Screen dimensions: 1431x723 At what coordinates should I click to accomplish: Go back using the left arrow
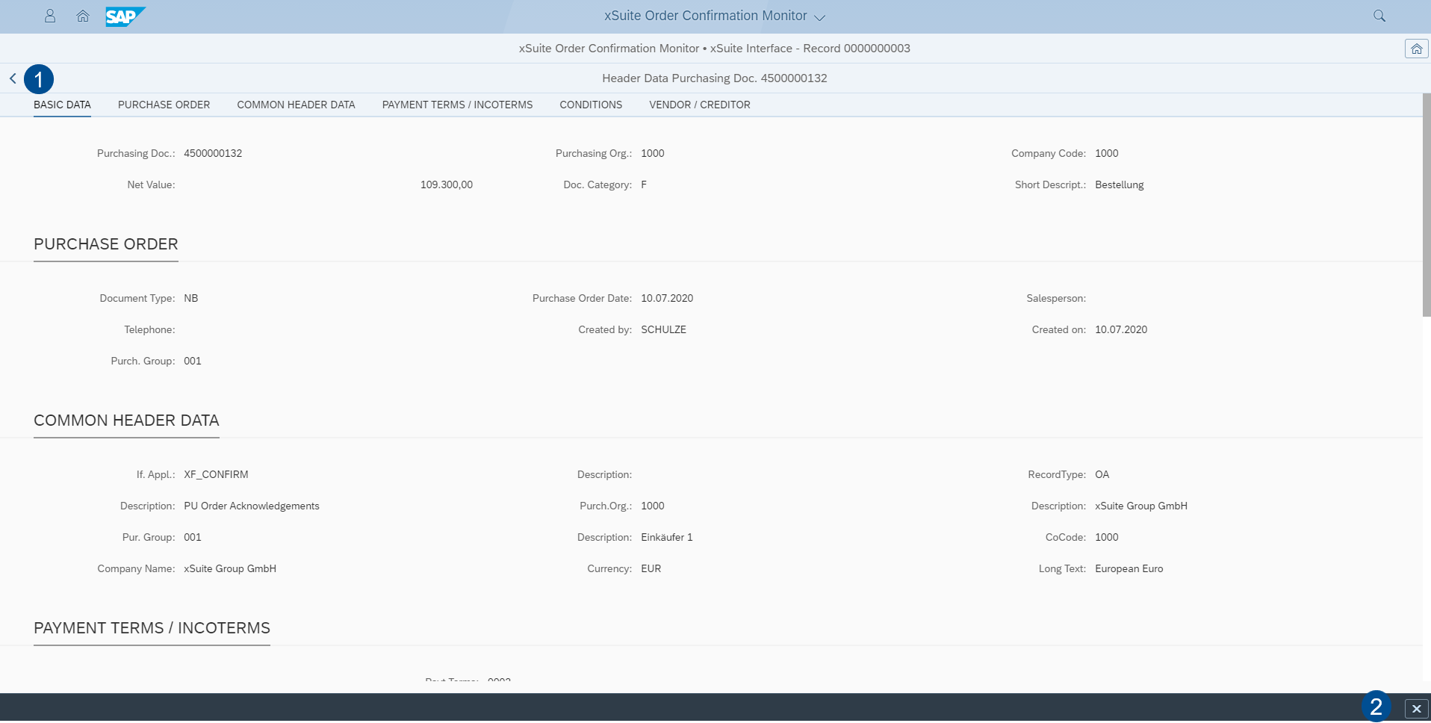tap(13, 78)
